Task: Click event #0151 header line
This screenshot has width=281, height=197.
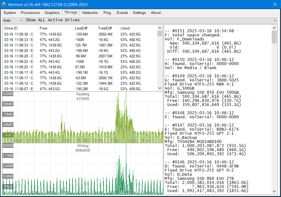Action: (199, 31)
